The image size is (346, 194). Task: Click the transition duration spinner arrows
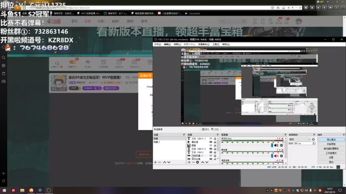[x=314, y=144]
